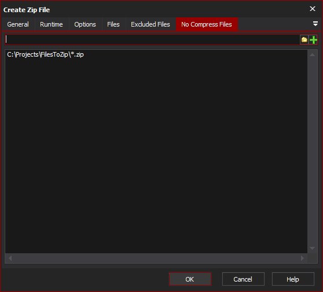Click the folder browse icon
Image resolution: width=323 pixels, height=292 pixels.
pyautogui.click(x=304, y=39)
